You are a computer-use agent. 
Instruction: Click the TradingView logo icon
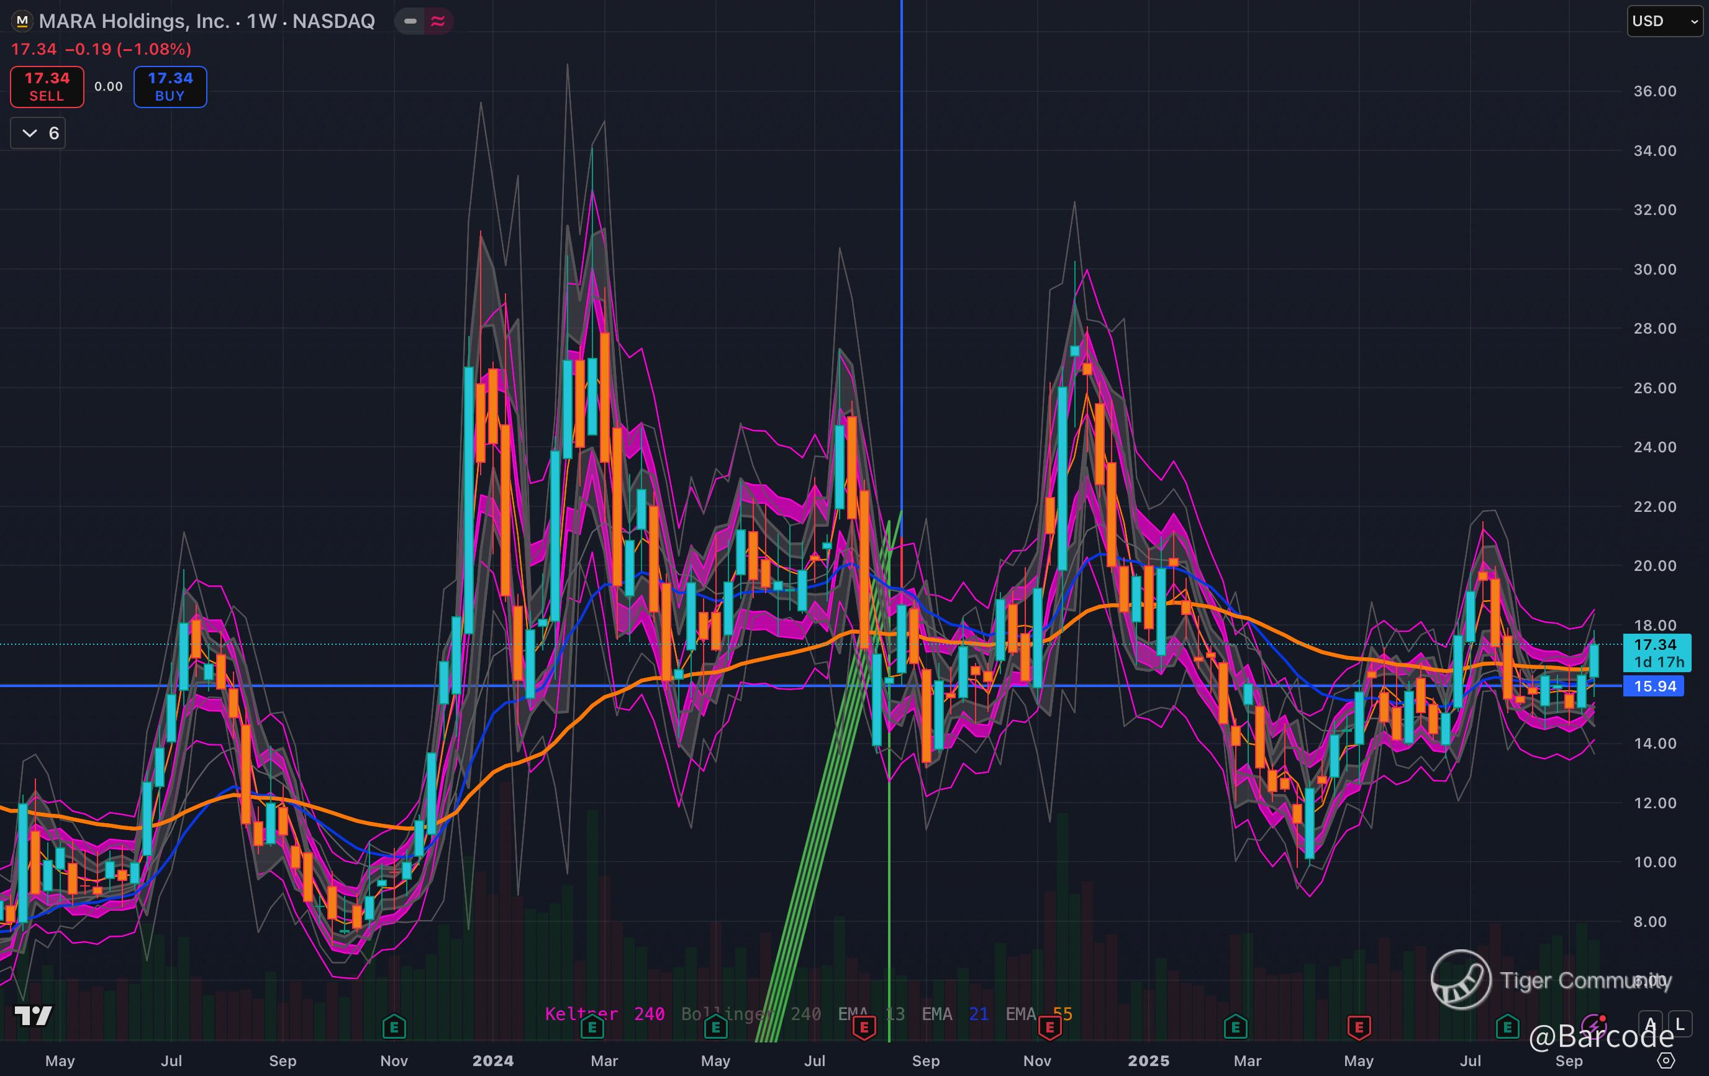tap(33, 1016)
